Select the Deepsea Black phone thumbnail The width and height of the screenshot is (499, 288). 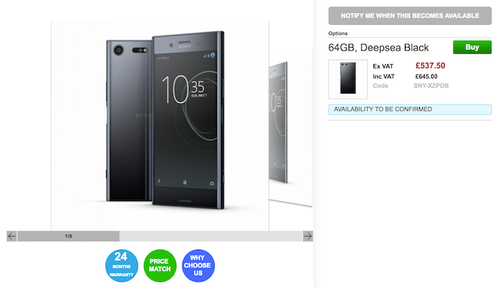(x=348, y=79)
